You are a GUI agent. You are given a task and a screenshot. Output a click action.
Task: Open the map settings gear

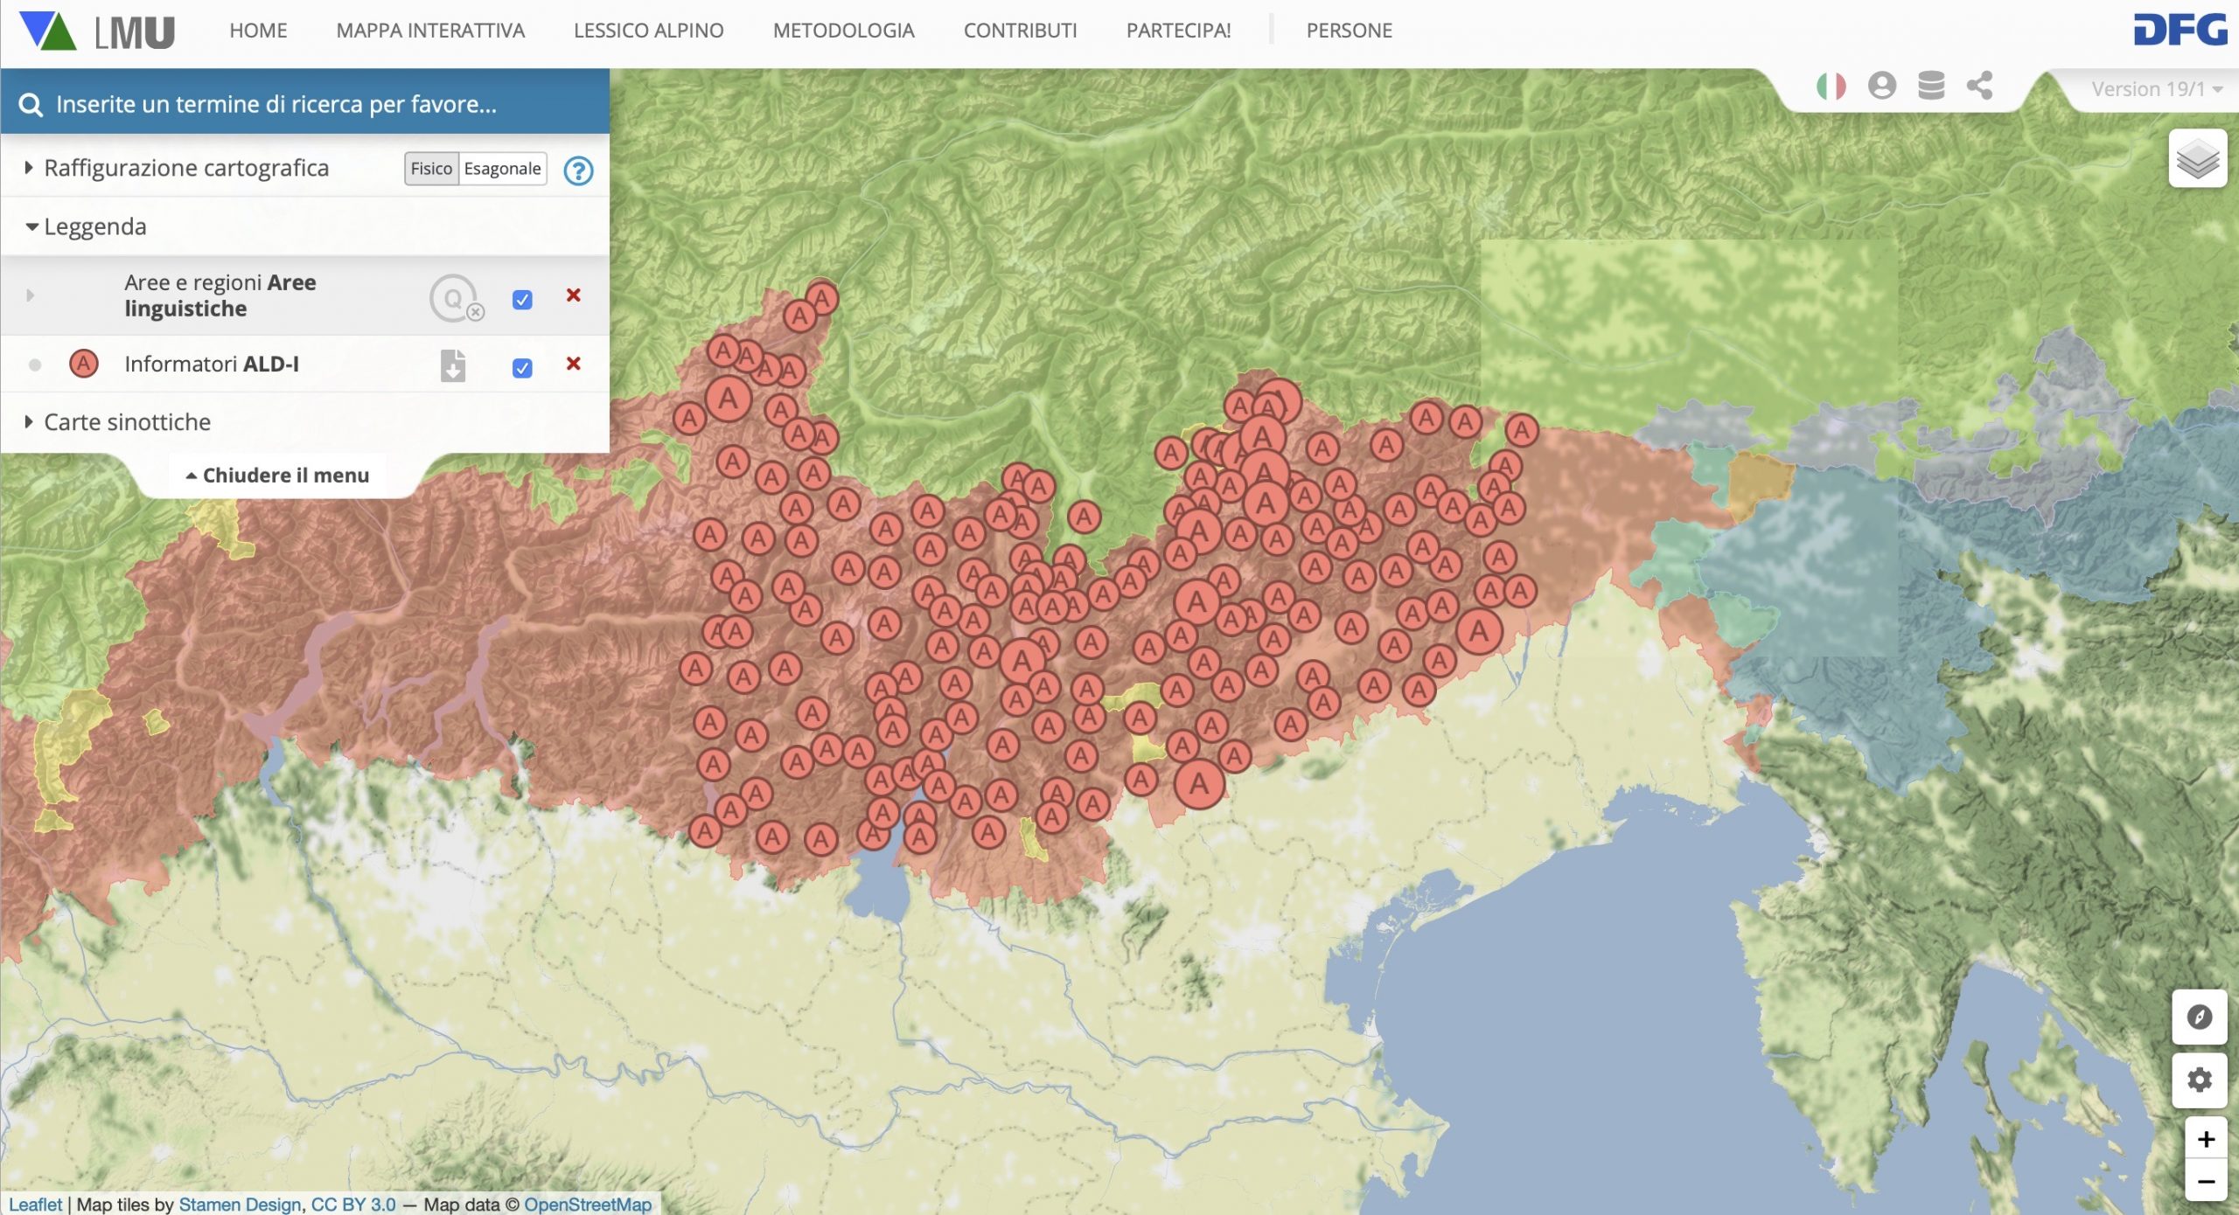pyautogui.click(x=2199, y=1080)
